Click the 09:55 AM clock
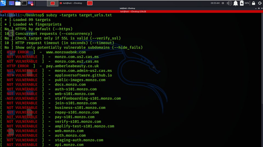This screenshot has width=263, height=147. 215,3
